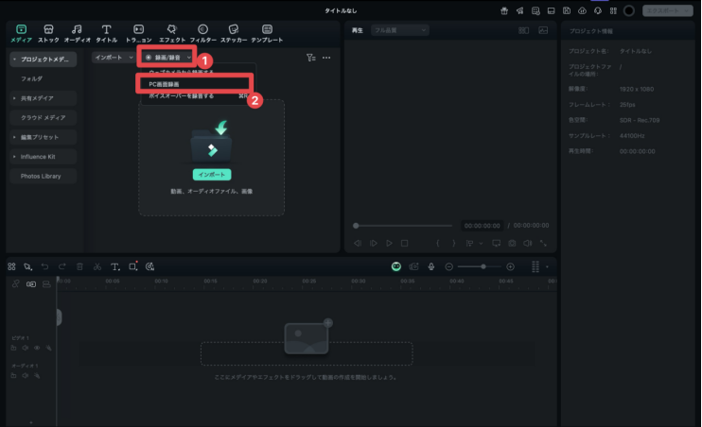Open the ステッカー (Stickers) tab
This screenshot has height=427, width=702.
tap(234, 34)
